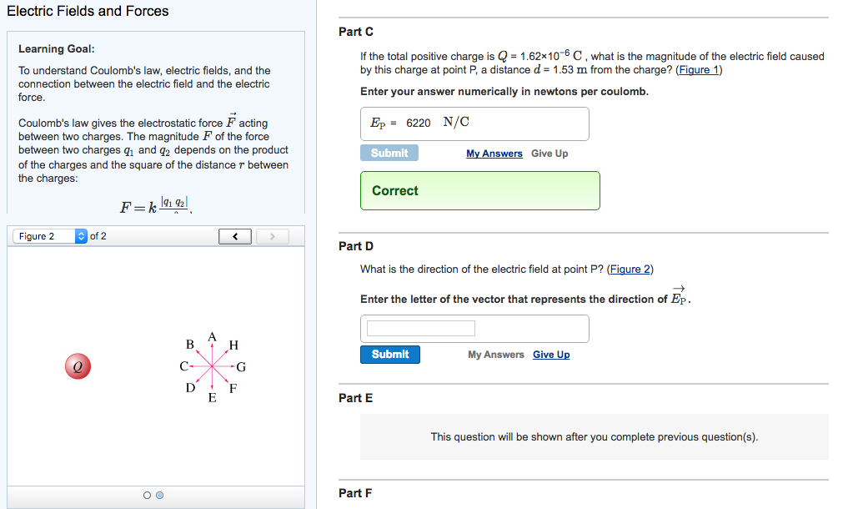Screen dimensions: 843x509
Task: Click the Part D answer input field
Action: 421,328
